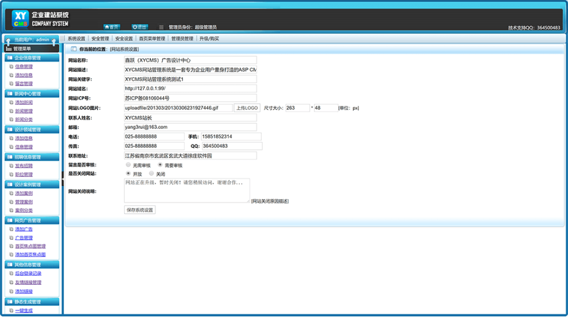Collapse the 企业信息管理 section header
The image size is (568, 317).
(32, 58)
